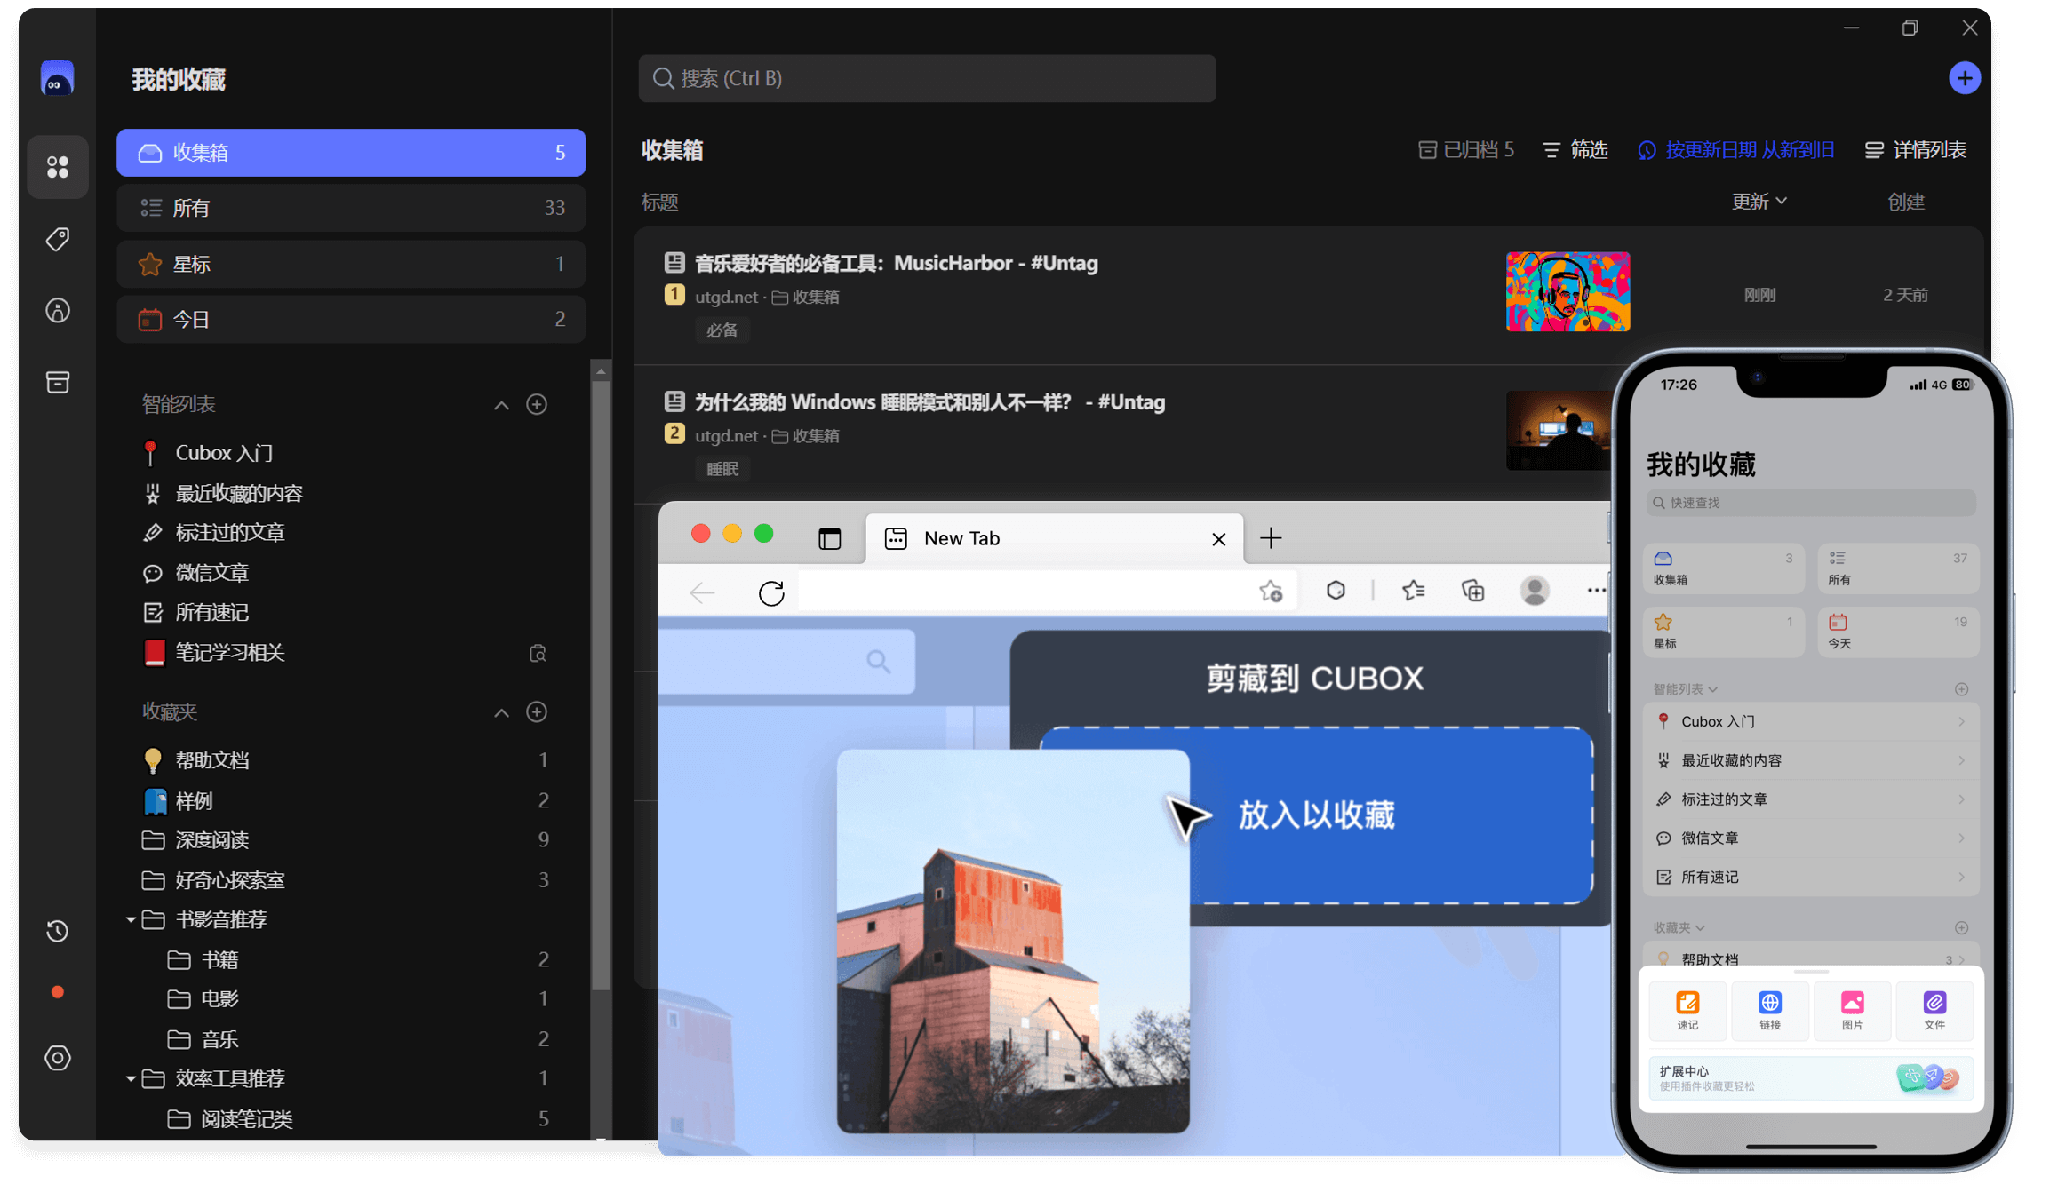The width and height of the screenshot is (2058, 1200).
Task: Open settings icon at bottom of sidebar
Action: [57, 1057]
